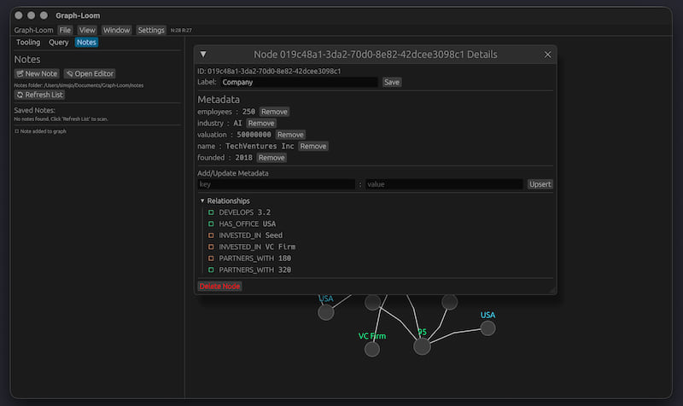Click the graph node labeled 95
This screenshot has width=683, height=406.
pos(422,347)
